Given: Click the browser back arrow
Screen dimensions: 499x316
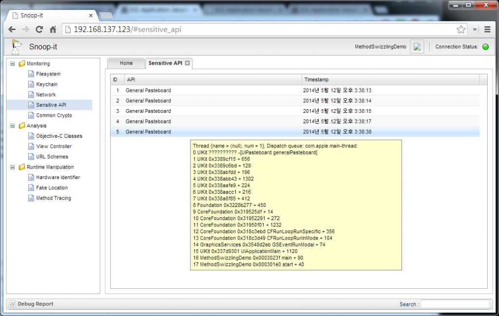Looking at the screenshot, I should 12,29.
